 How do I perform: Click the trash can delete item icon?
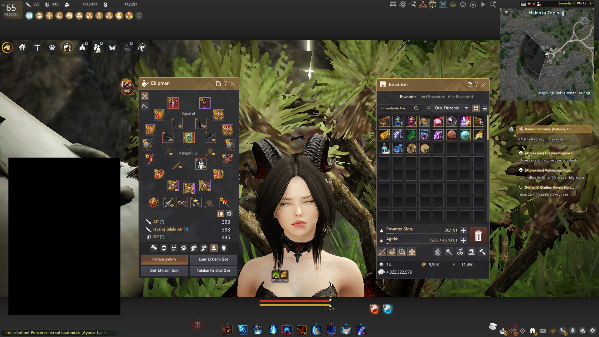pos(478,236)
